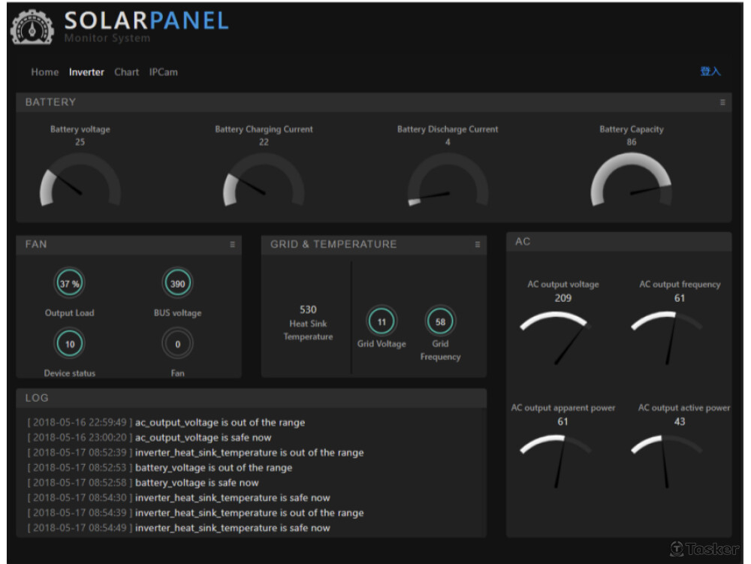This screenshot has width=751, height=564.
Task: Click the Device status 10 circle indicator
Action: click(69, 344)
